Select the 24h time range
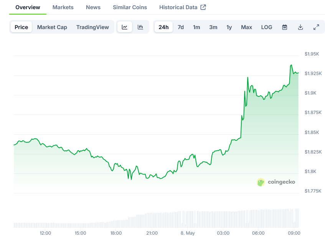Screen dimensions: 325x240 click(163, 27)
